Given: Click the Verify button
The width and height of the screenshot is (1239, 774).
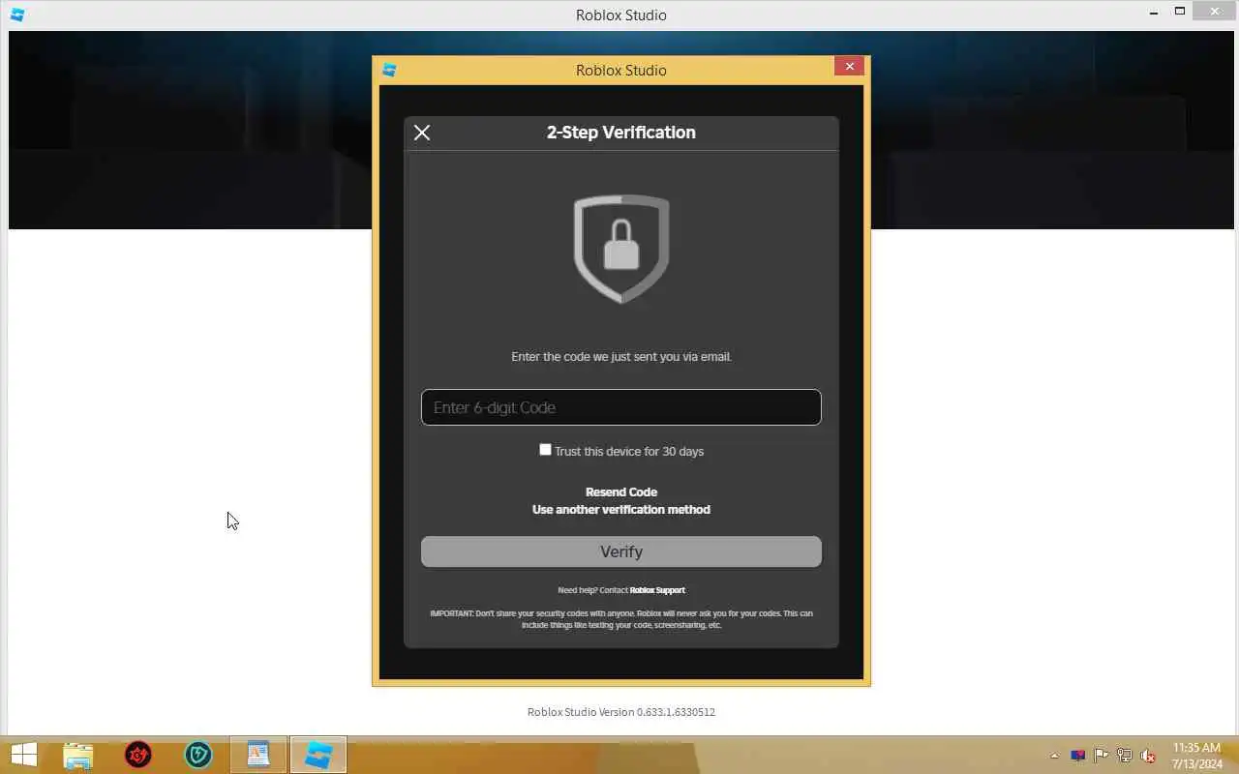Looking at the screenshot, I should pyautogui.click(x=620, y=551).
